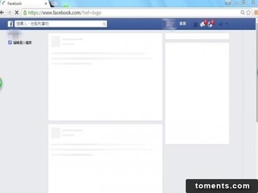This screenshot has width=258, height=193.
Task: Click the Facebook logo icon
Action: [10, 24]
